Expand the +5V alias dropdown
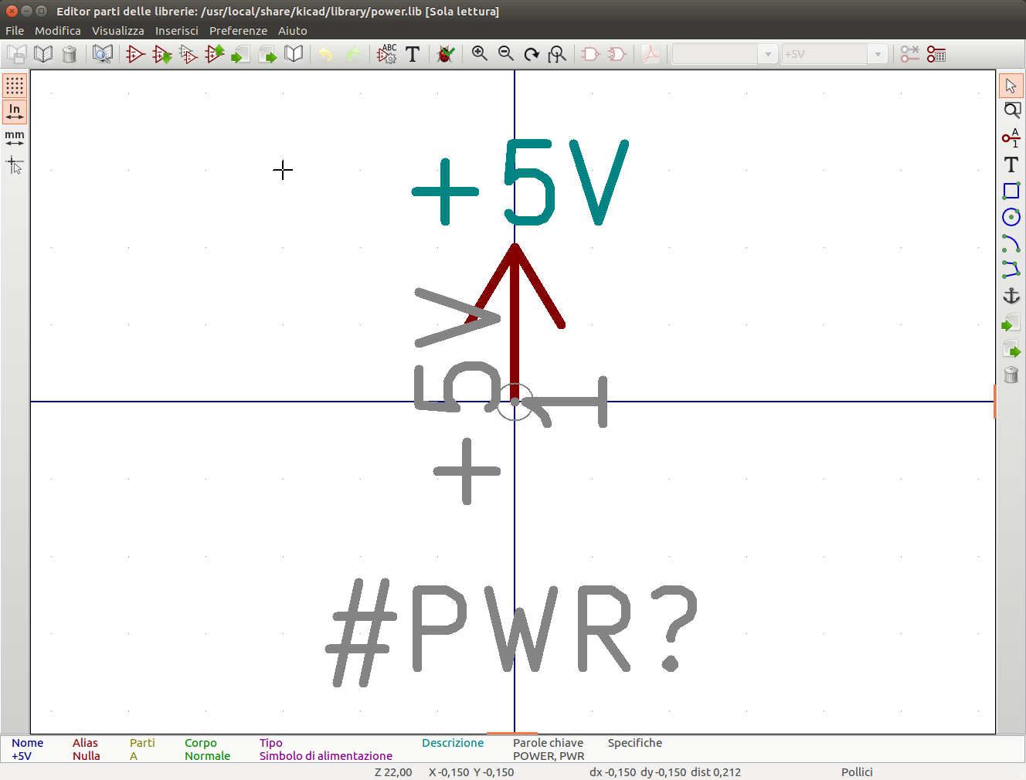This screenshot has width=1026, height=780. [877, 54]
